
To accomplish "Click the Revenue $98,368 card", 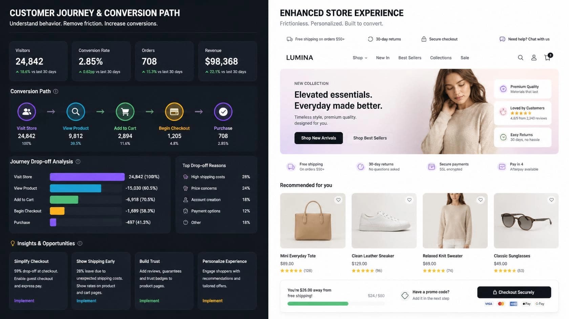I will 228,61.
